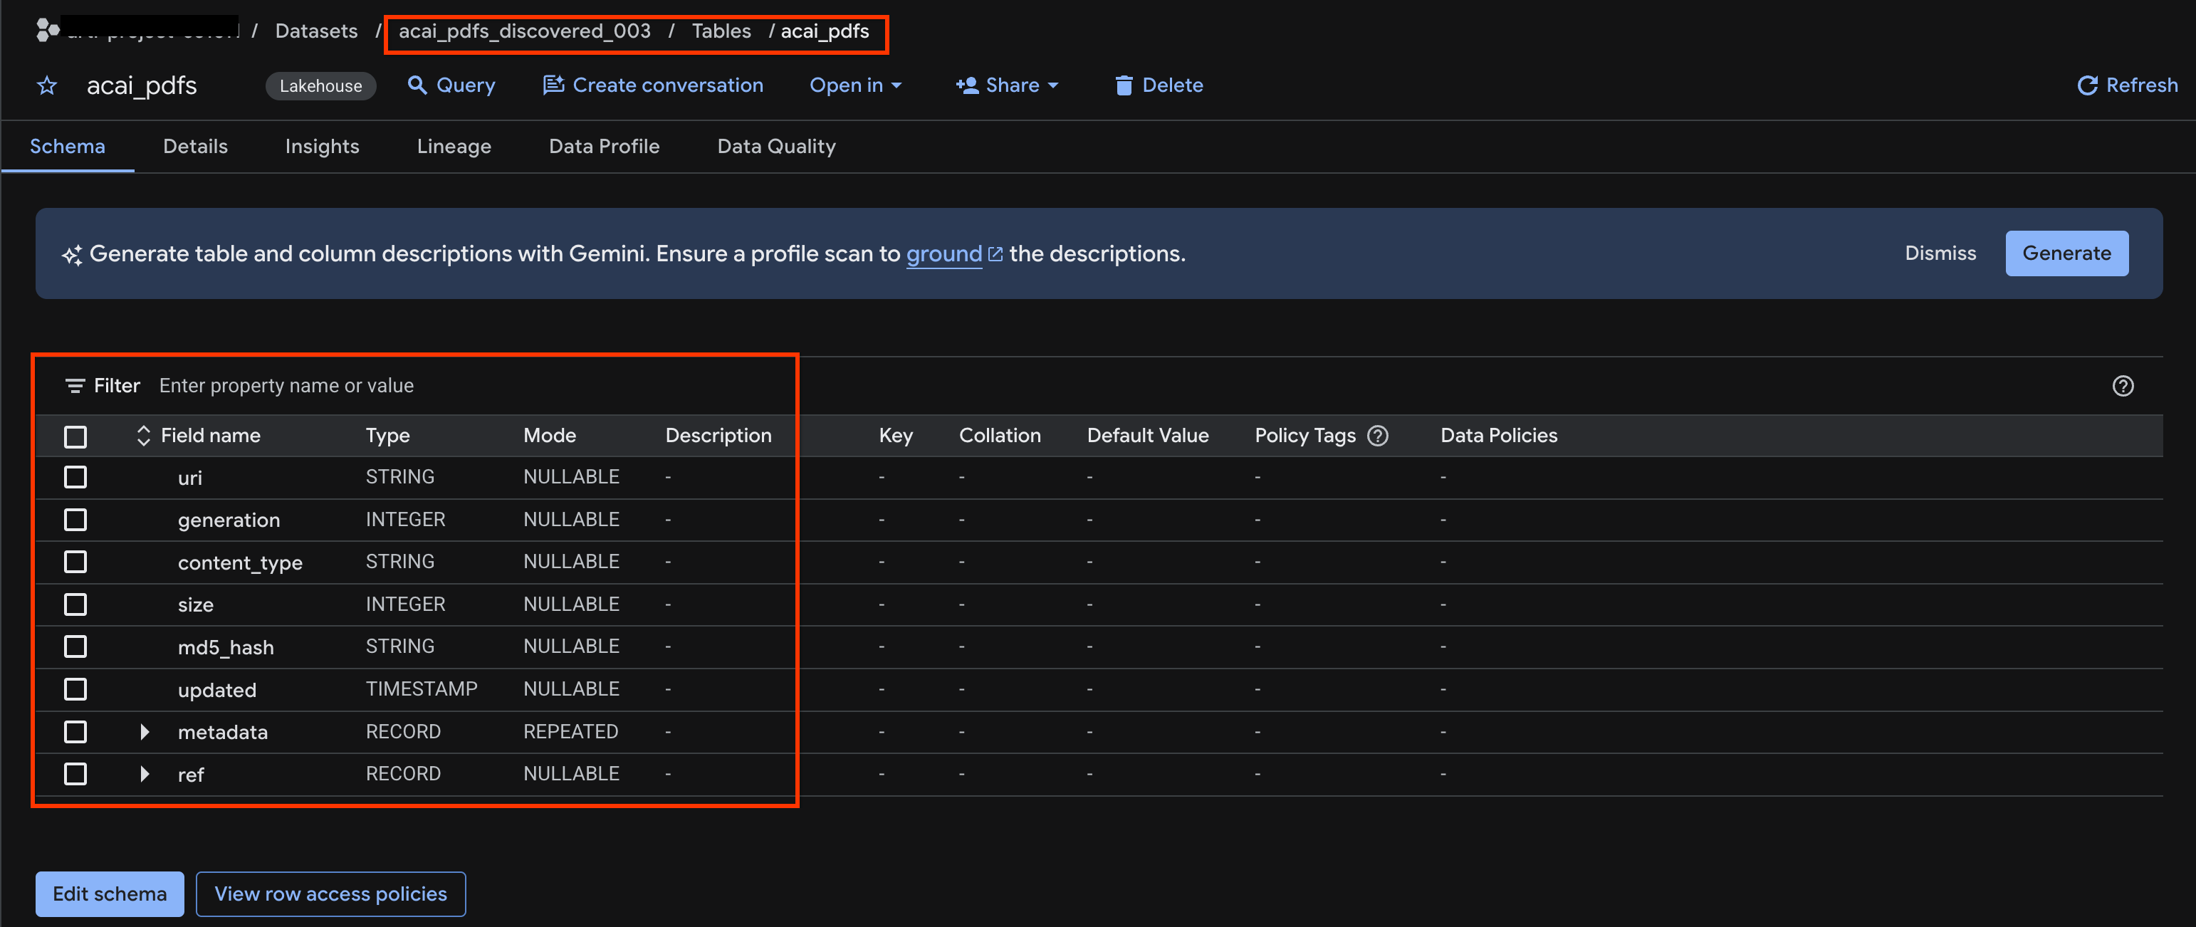Click the Policy Tags help icon
The height and width of the screenshot is (927, 2196).
click(x=1378, y=436)
